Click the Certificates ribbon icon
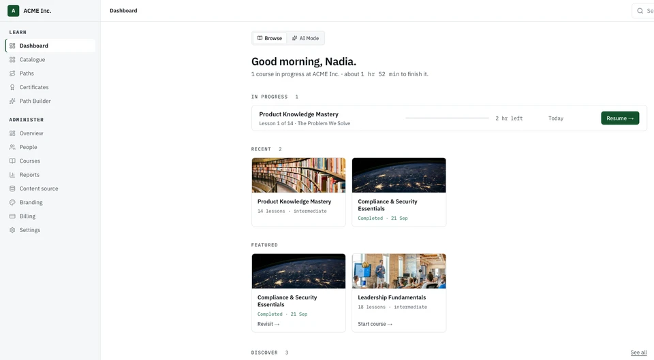This screenshot has width=654, height=360. pos(12,87)
